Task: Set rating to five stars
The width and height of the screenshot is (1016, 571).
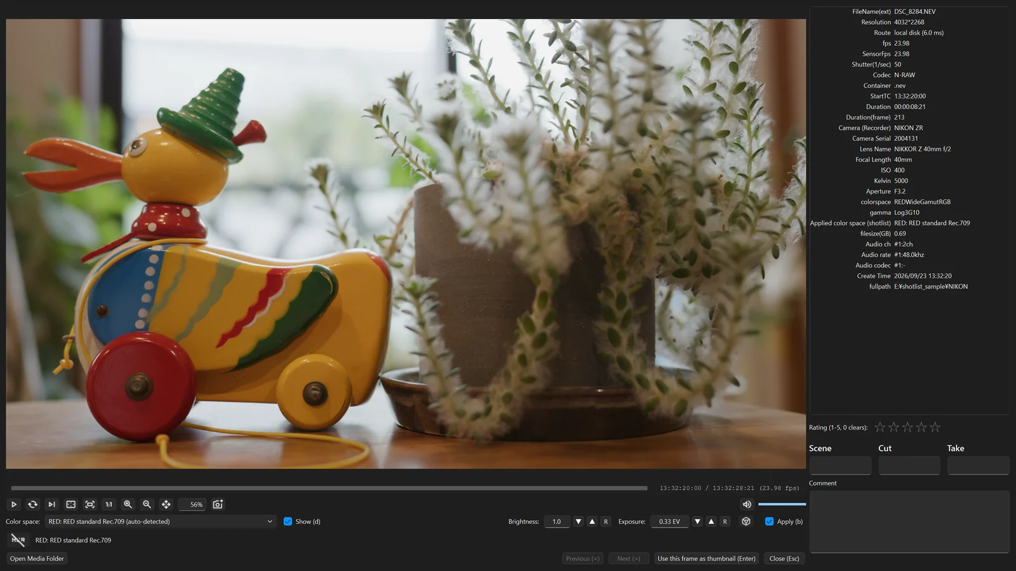Action: (935, 428)
